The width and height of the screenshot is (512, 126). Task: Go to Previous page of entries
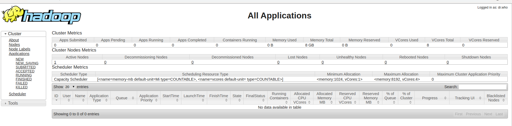point(473,114)
